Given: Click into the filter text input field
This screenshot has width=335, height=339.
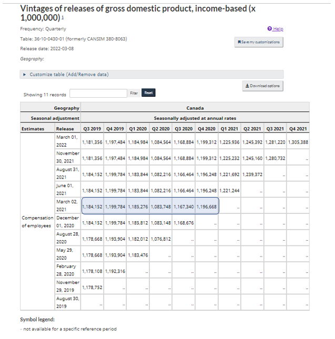Looking at the screenshot, I should point(98,94).
